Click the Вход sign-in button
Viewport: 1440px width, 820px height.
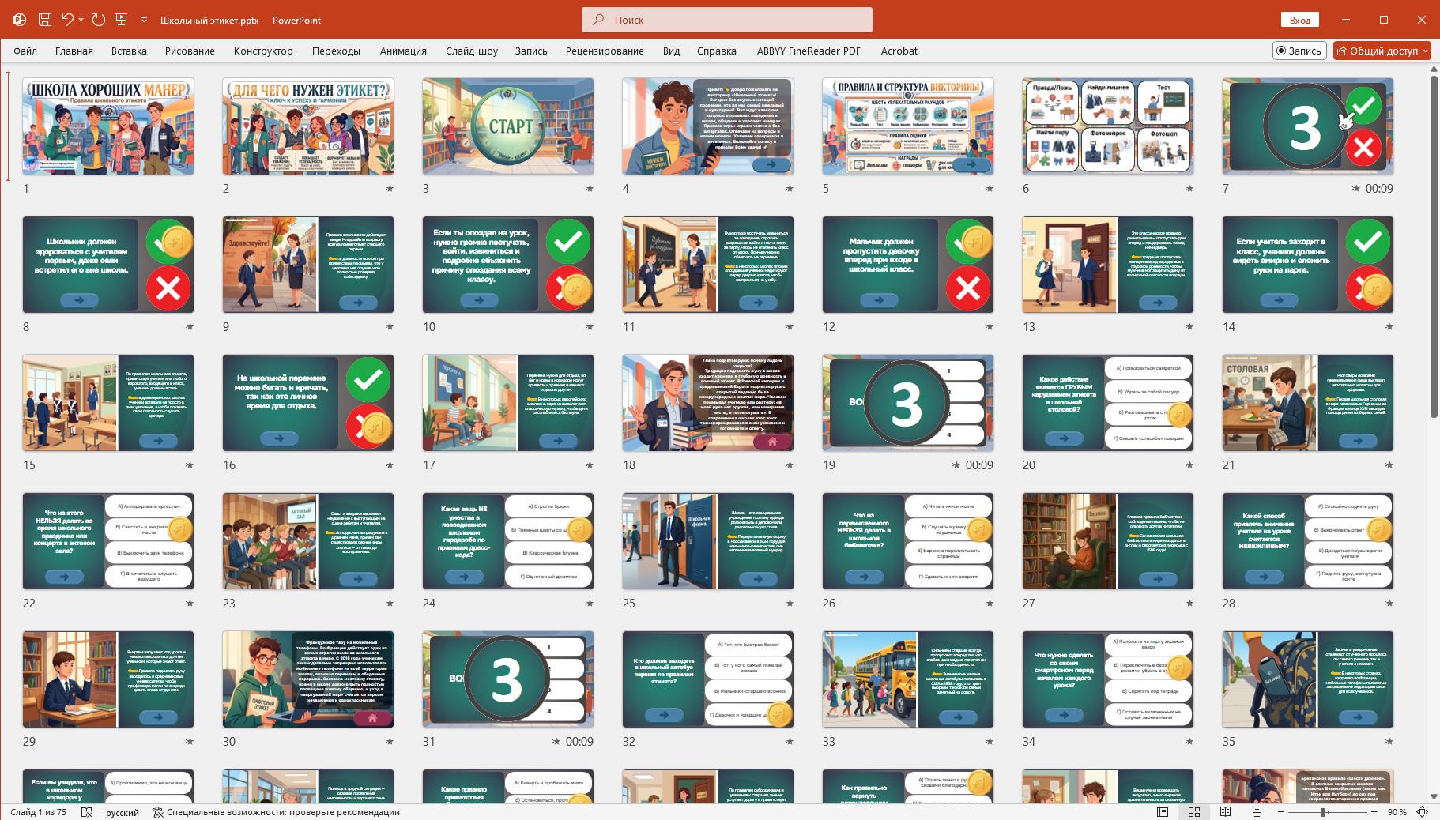[x=1300, y=20]
